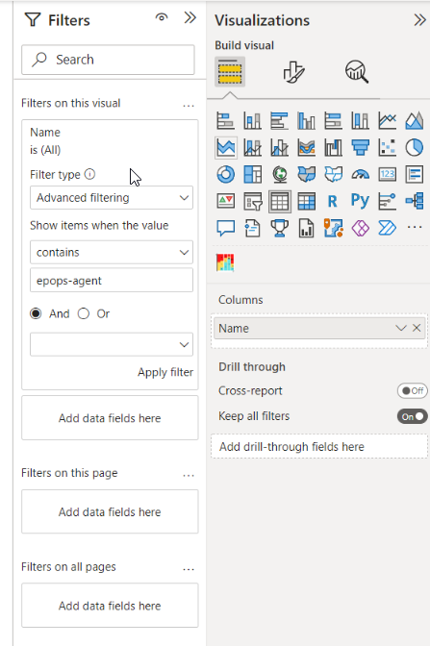The image size is (430, 646).
Task: Collapse the Visualizations pane
Action: [419, 20]
